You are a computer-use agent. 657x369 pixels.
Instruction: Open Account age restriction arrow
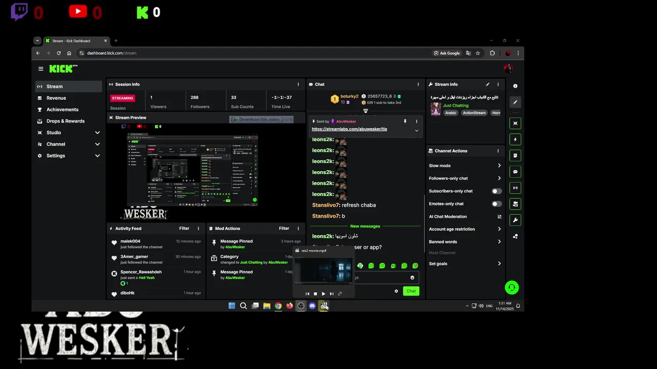coord(499,229)
